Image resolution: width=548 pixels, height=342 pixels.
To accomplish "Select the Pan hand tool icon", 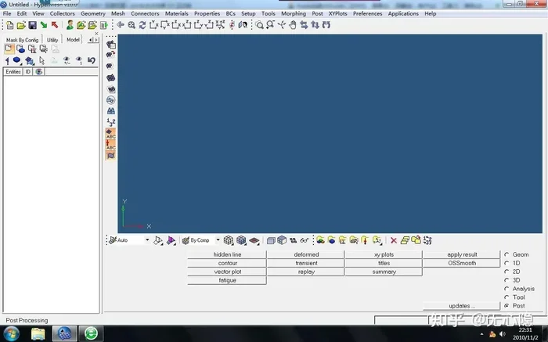I will pos(293,25).
